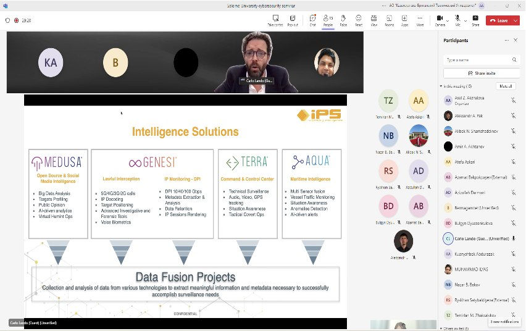Open the Leave options dropdown arrow

516,20
